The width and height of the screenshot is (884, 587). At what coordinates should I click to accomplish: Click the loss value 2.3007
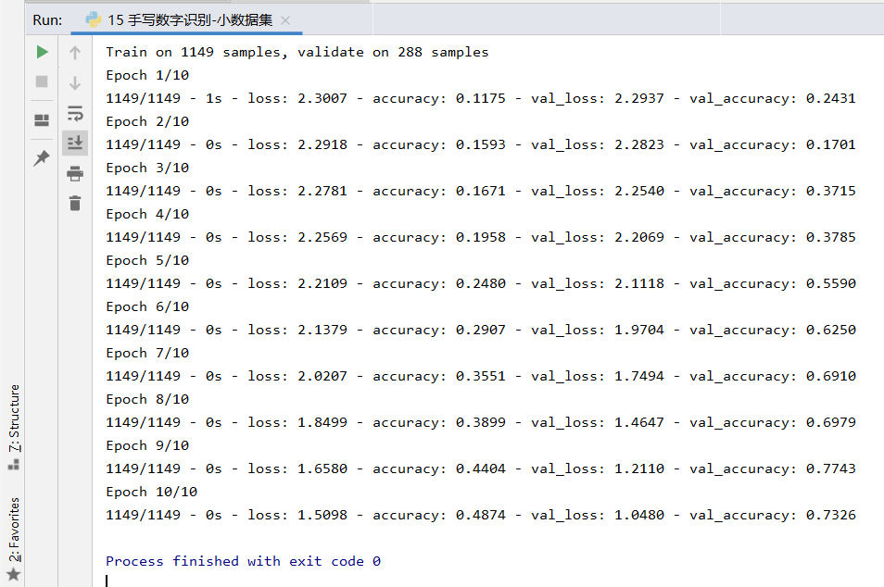(322, 98)
